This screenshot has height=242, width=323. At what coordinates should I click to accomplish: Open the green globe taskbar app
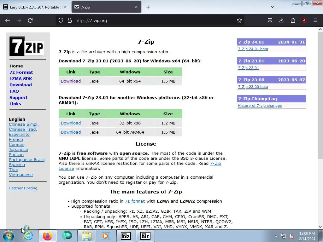pos(67,236)
